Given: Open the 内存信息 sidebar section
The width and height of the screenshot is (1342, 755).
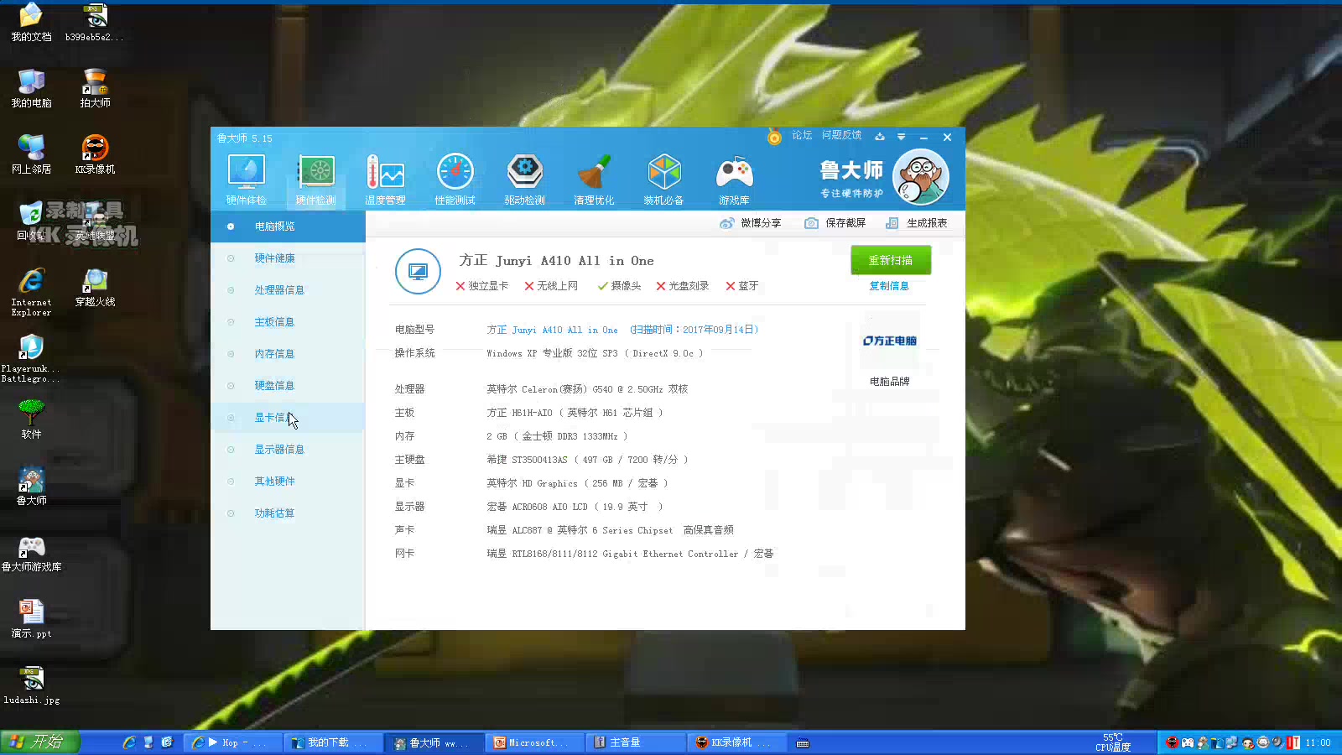Looking at the screenshot, I should (x=288, y=354).
